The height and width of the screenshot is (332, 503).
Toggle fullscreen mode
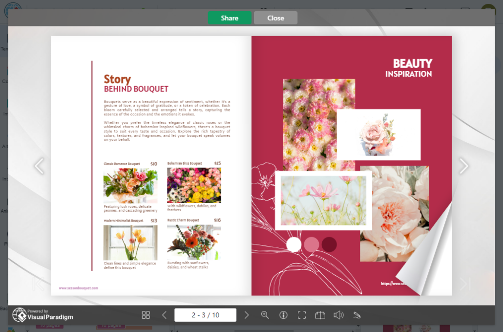pyautogui.click(x=302, y=315)
